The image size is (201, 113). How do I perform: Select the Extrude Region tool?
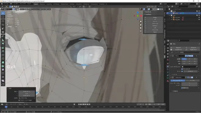tap(3, 44)
